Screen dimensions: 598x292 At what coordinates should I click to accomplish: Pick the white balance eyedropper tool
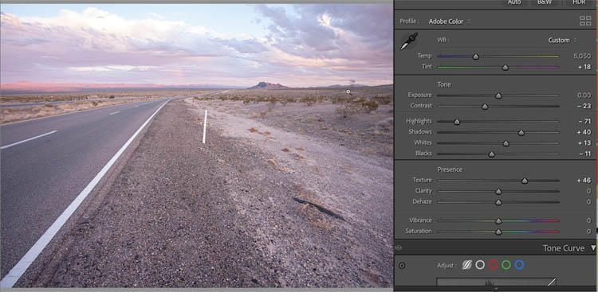[408, 41]
